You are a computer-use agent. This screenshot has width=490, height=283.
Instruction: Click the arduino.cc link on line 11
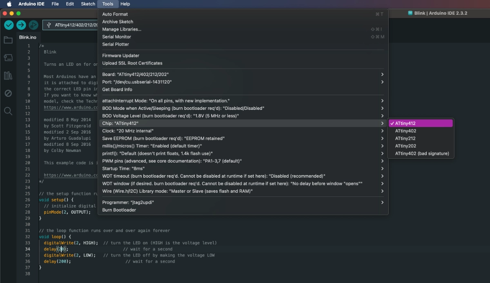tap(71, 107)
